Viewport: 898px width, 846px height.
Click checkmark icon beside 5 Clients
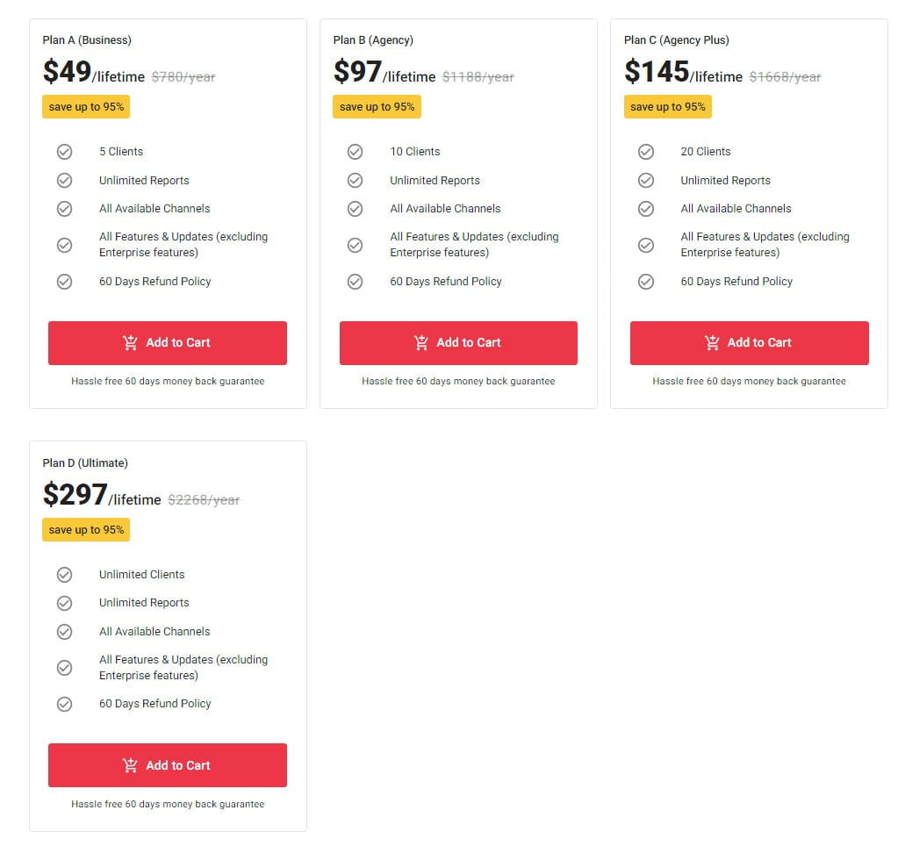(64, 152)
